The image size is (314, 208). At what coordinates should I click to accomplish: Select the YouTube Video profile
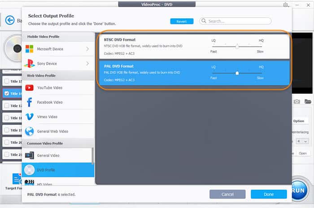[x=58, y=88]
